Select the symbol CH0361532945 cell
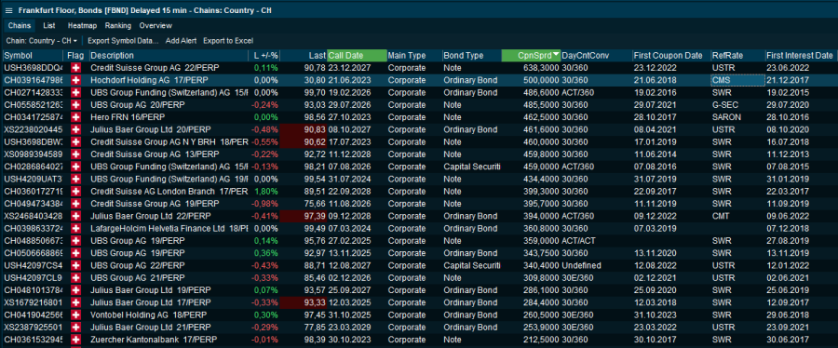Screen dimensions: 838x348 (x=33, y=339)
